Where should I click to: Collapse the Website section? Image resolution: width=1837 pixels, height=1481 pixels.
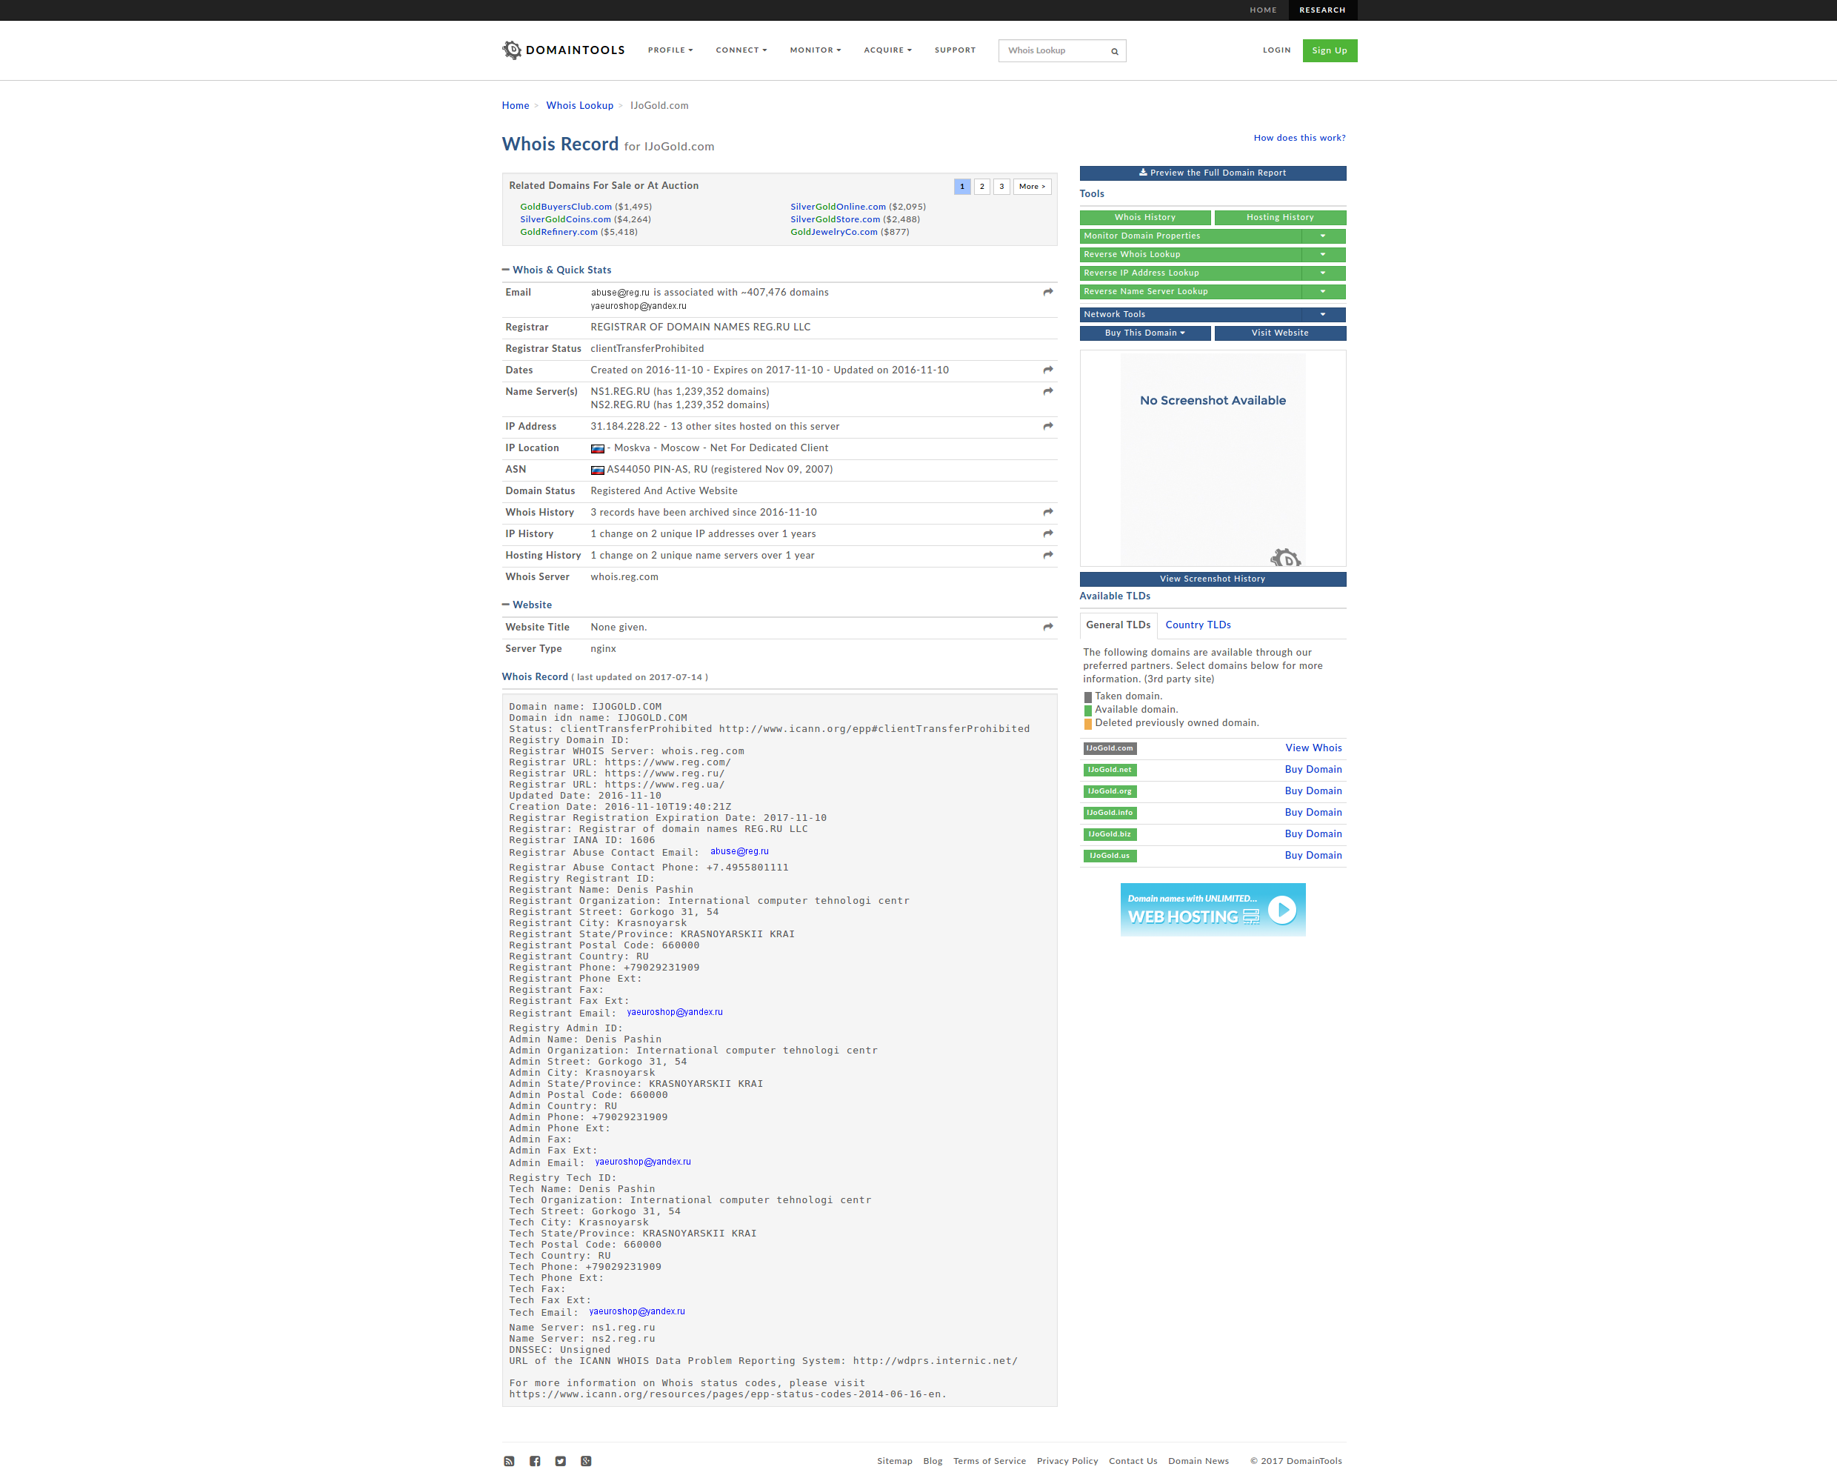506,605
